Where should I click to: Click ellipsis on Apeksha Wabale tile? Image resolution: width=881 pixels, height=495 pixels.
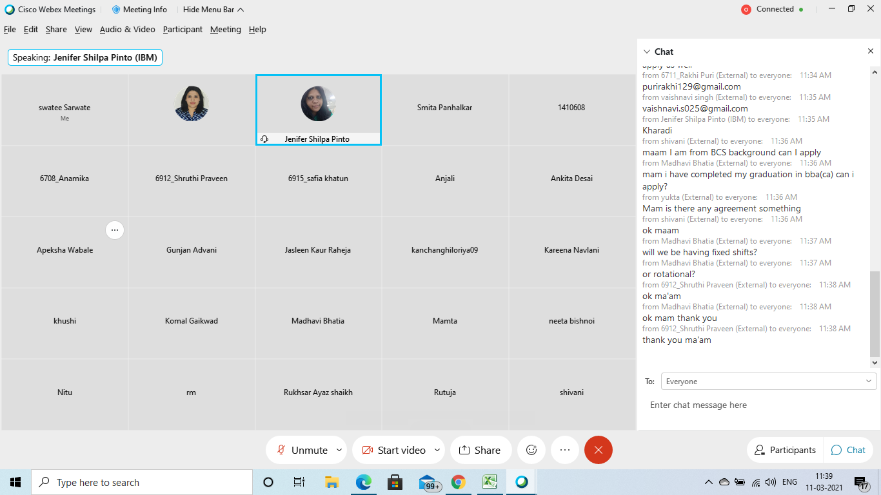pos(115,230)
